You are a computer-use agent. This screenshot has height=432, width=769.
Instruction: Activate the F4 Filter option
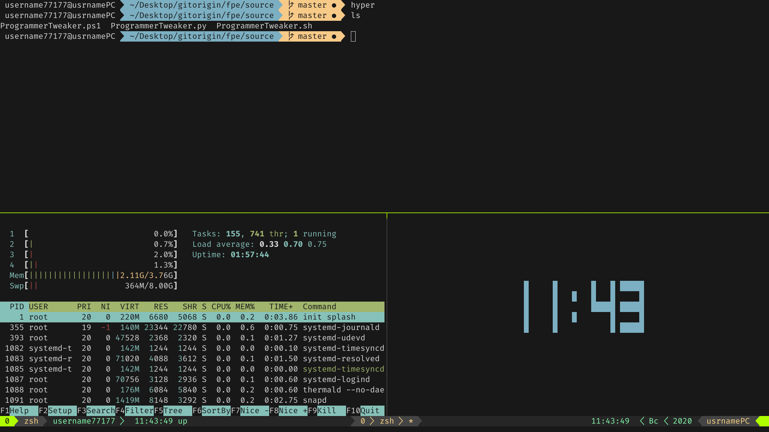click(135, 411)
